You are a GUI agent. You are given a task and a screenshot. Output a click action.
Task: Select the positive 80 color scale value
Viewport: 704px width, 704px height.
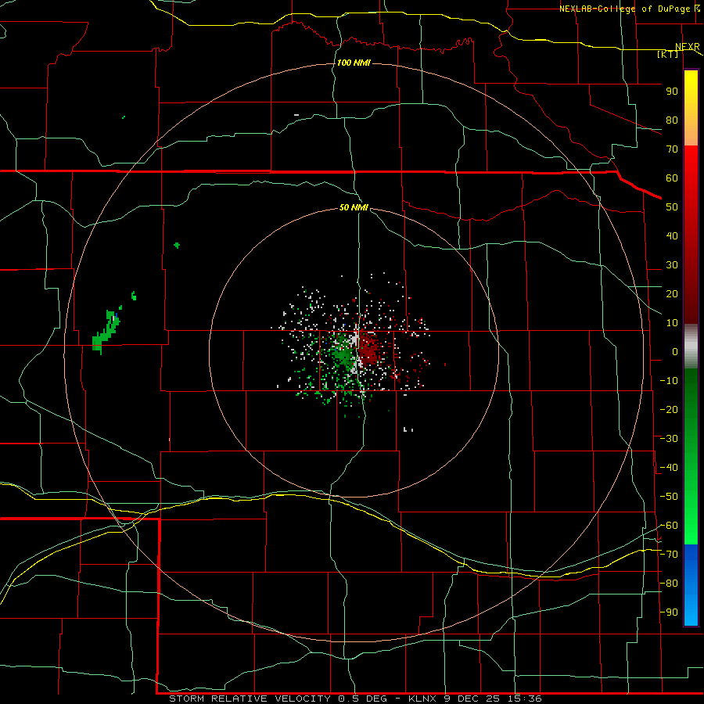[x=672, y=120]
